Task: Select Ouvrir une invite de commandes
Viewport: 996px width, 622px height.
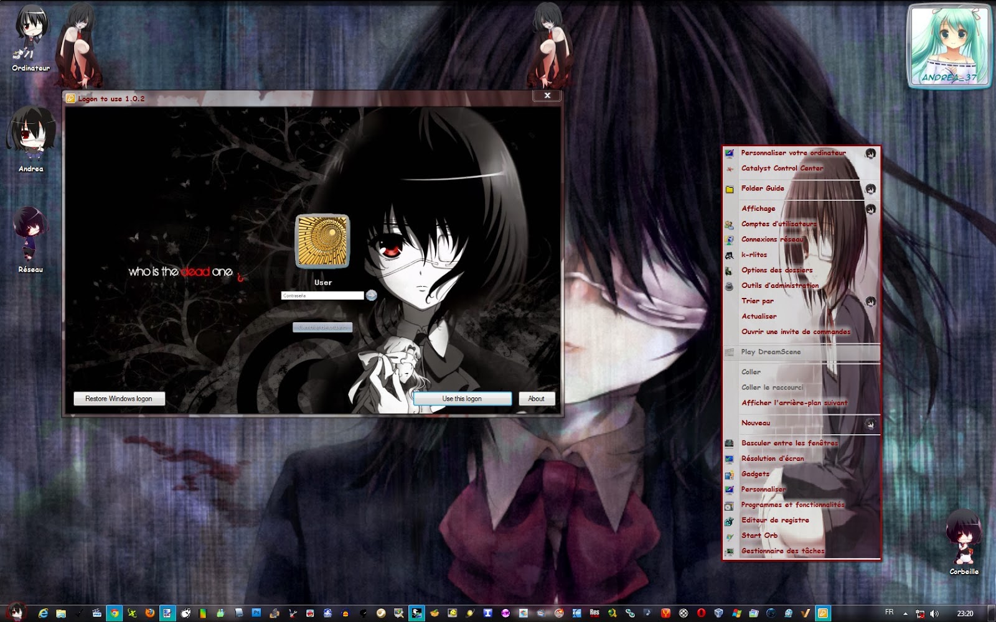Action: pos(801,332)
